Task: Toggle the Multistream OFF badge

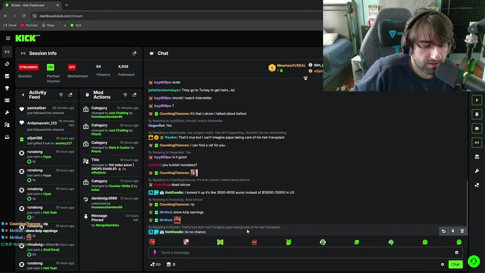Action: (72, 67)
